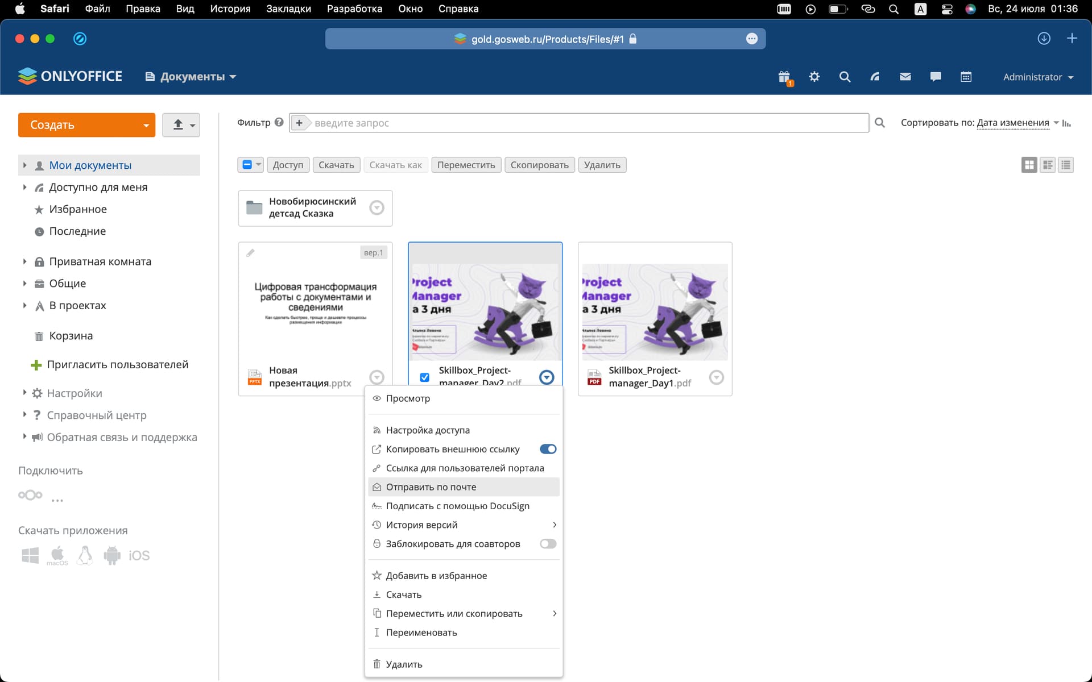Open sort by Дата изменения dropdown
Screen dimensions: 1092x682
point(1013,123)
